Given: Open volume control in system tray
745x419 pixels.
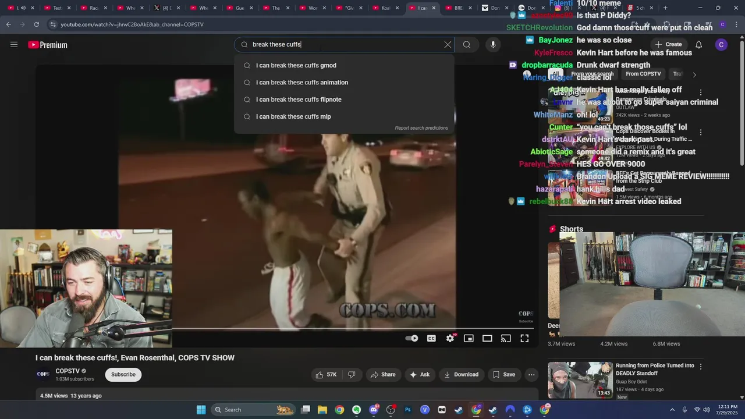Looking at the screenshot, I should click(x=707, y=410).
